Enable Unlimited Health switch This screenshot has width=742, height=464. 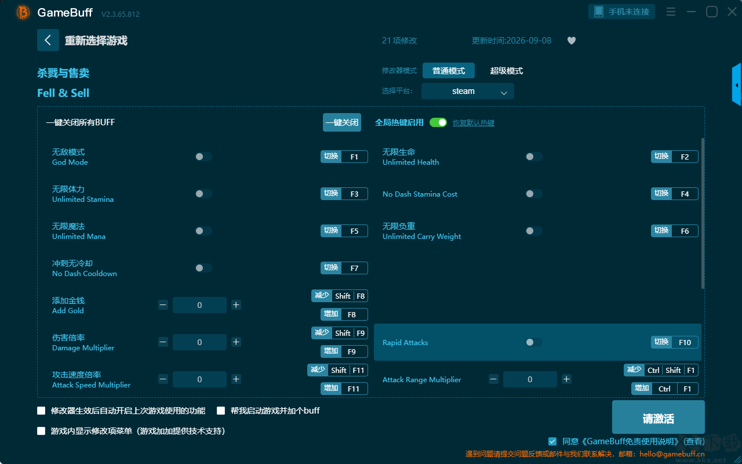click(534, 157)
